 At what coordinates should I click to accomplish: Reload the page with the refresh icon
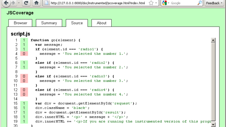pyautogui.click(x=26, y=3)
